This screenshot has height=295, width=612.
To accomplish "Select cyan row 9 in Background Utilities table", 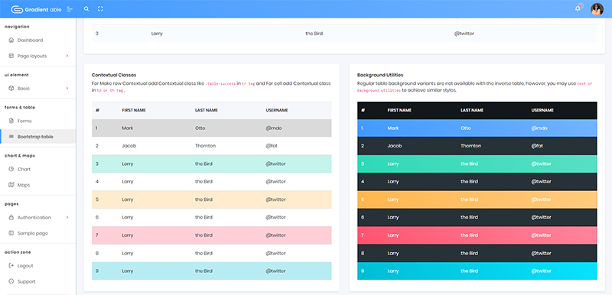I will coord(477,271).
